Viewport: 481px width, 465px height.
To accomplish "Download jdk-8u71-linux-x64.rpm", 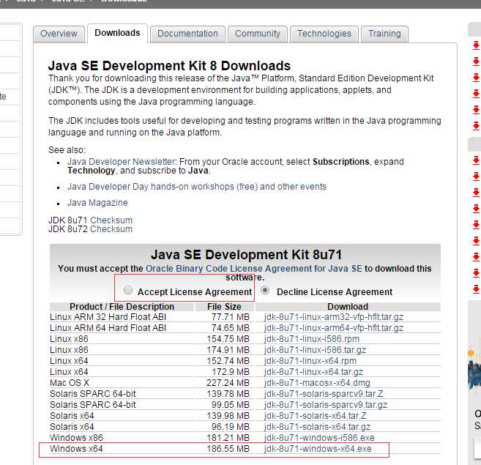I will 310,361.
